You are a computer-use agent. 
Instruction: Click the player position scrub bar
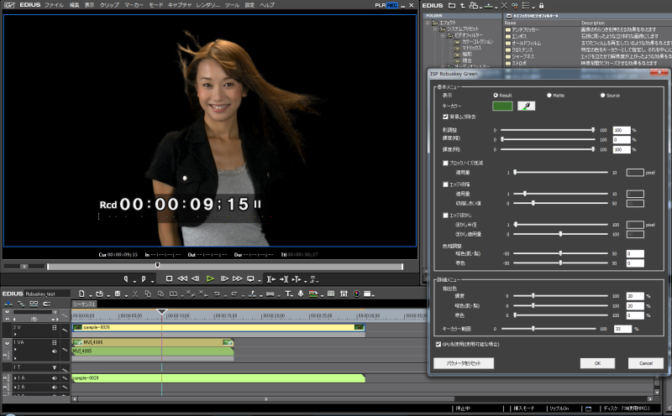click(224, 266)
